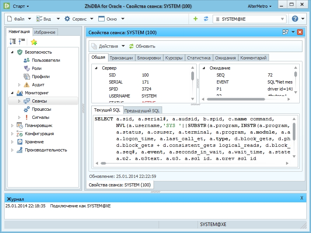Viewport: 311px width, 233px height.
Task: Click the Профили profiles icon
Action: (x=27, y=77)
